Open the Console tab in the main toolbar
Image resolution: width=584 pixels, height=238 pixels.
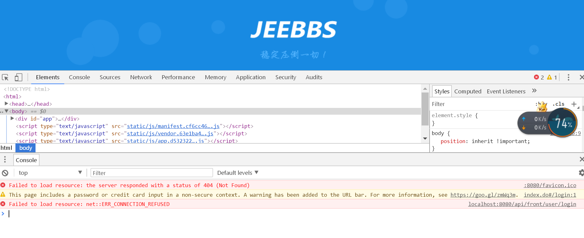pos(79,77)
